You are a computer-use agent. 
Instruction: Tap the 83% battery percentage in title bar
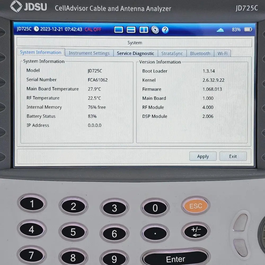[x=236, y=30]
